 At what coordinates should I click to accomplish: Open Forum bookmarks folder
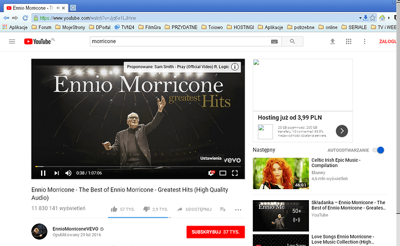coord(41,27)
